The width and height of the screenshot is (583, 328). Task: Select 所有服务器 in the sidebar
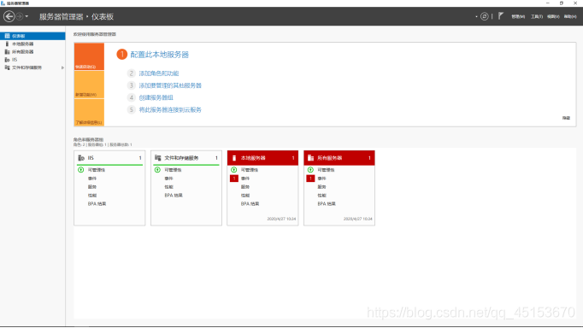coord(23,51)
